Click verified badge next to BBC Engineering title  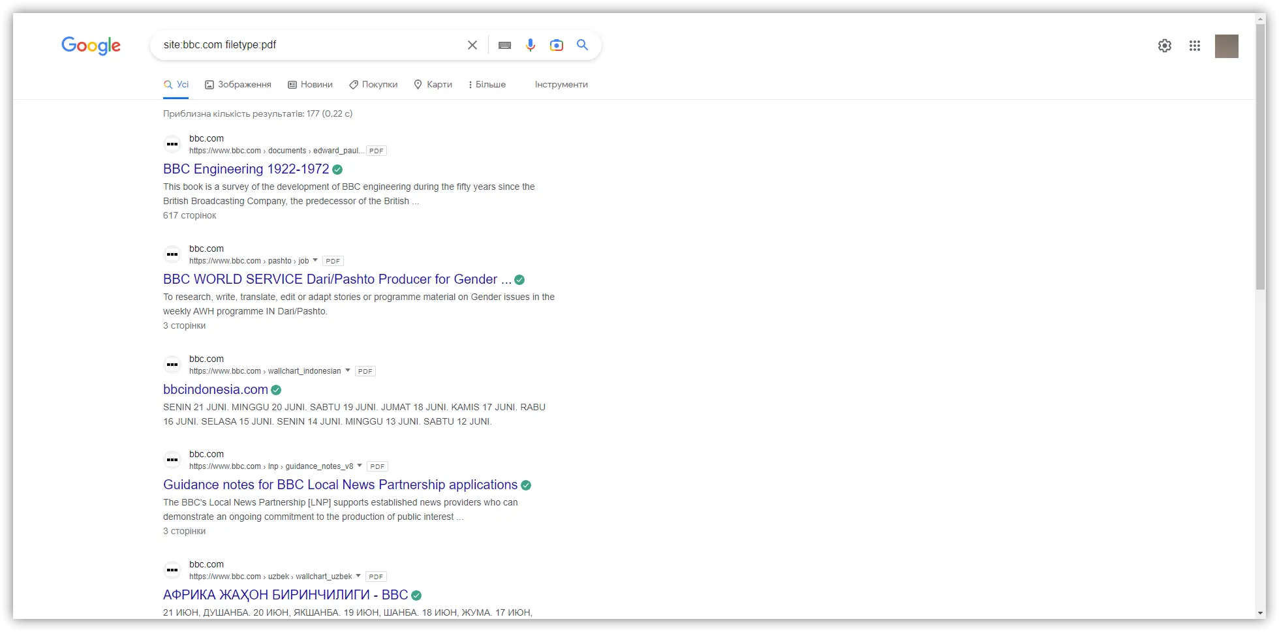click(337, 170)
